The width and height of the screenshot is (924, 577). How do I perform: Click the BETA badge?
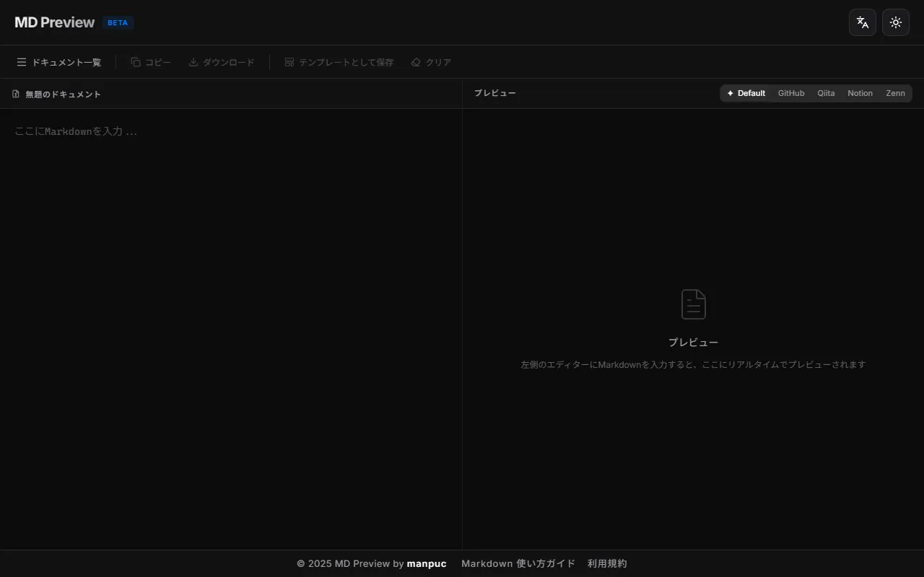[118, 22]
